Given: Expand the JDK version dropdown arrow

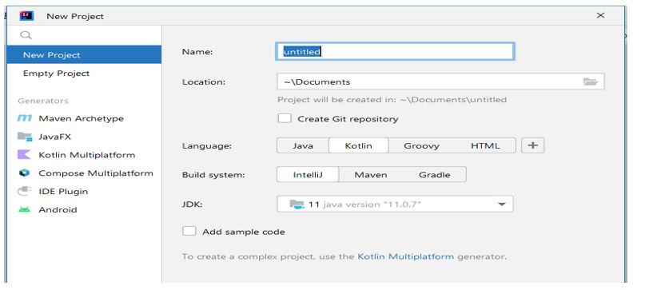Looking at the screenshot, I should [501, 205].
